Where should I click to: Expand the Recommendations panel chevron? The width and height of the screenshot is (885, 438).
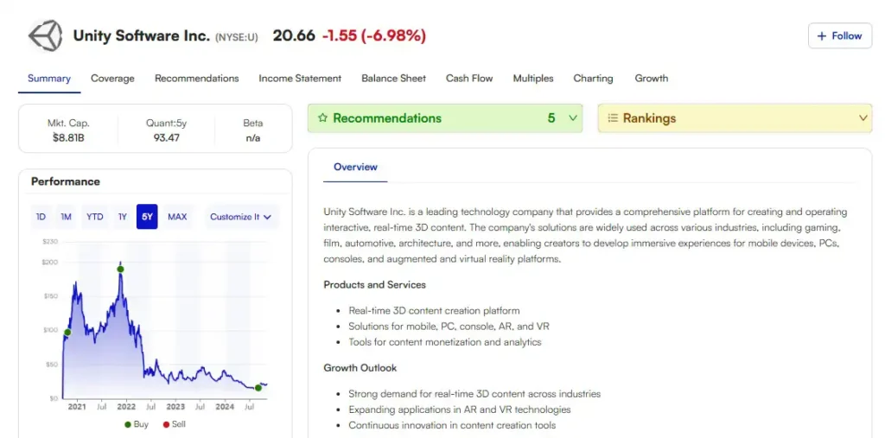pyautogui.click(x=573, y=118)
